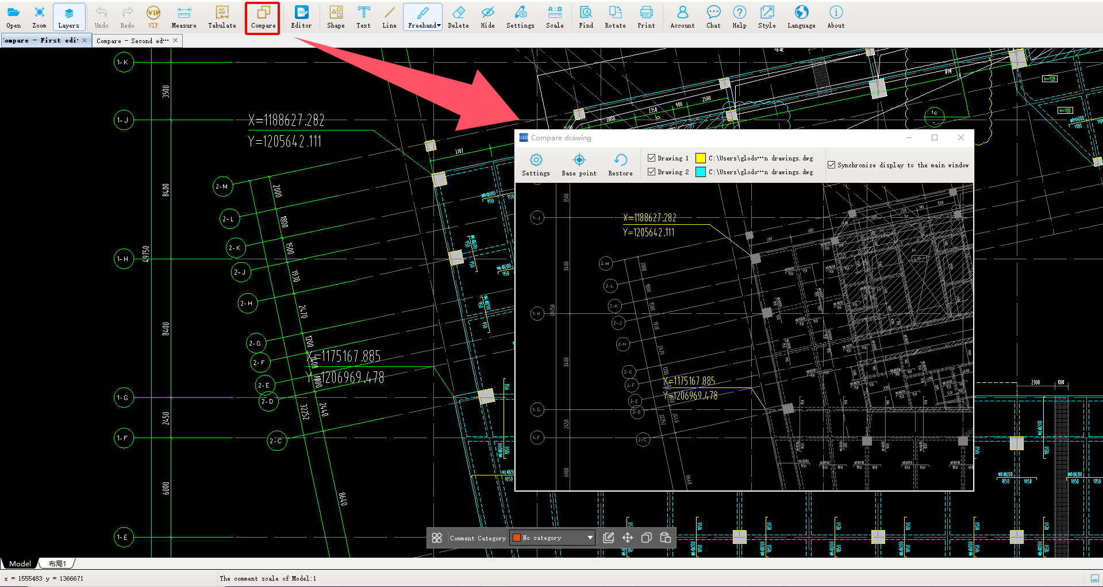Set the Base point in Compare drawing
This screenshot has width=1103, height=587.
(579, 164)
